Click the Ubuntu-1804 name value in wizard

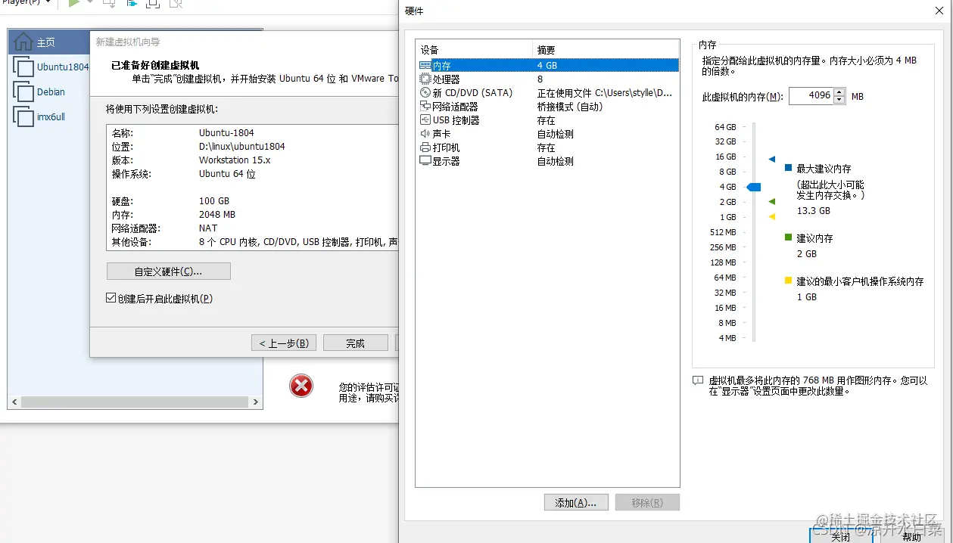(x=227, y=133)
